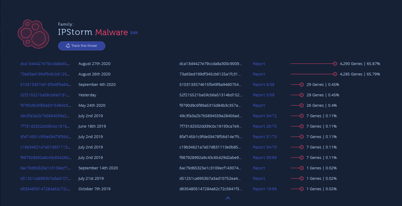Open Report 0/59 for the 52f215521ba59 sample

coord(263,95)
